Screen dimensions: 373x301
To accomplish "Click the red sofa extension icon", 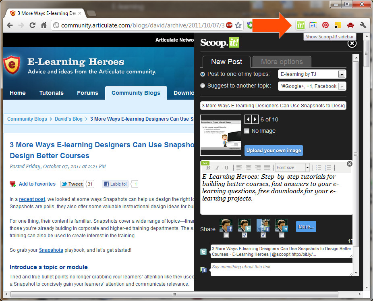I will click(350, 25).
